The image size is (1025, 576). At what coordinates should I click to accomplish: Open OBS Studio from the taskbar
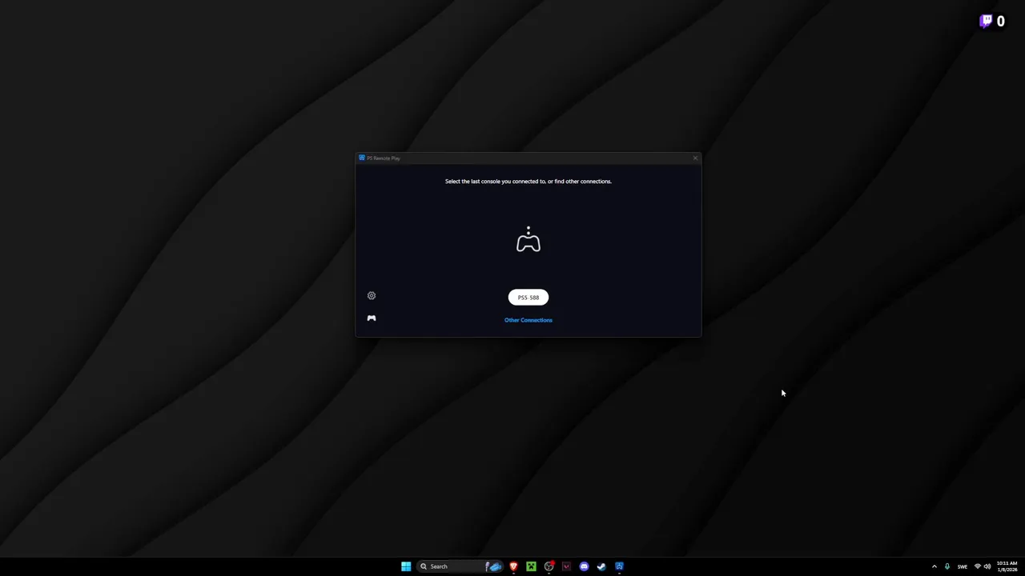pos(549,566)
